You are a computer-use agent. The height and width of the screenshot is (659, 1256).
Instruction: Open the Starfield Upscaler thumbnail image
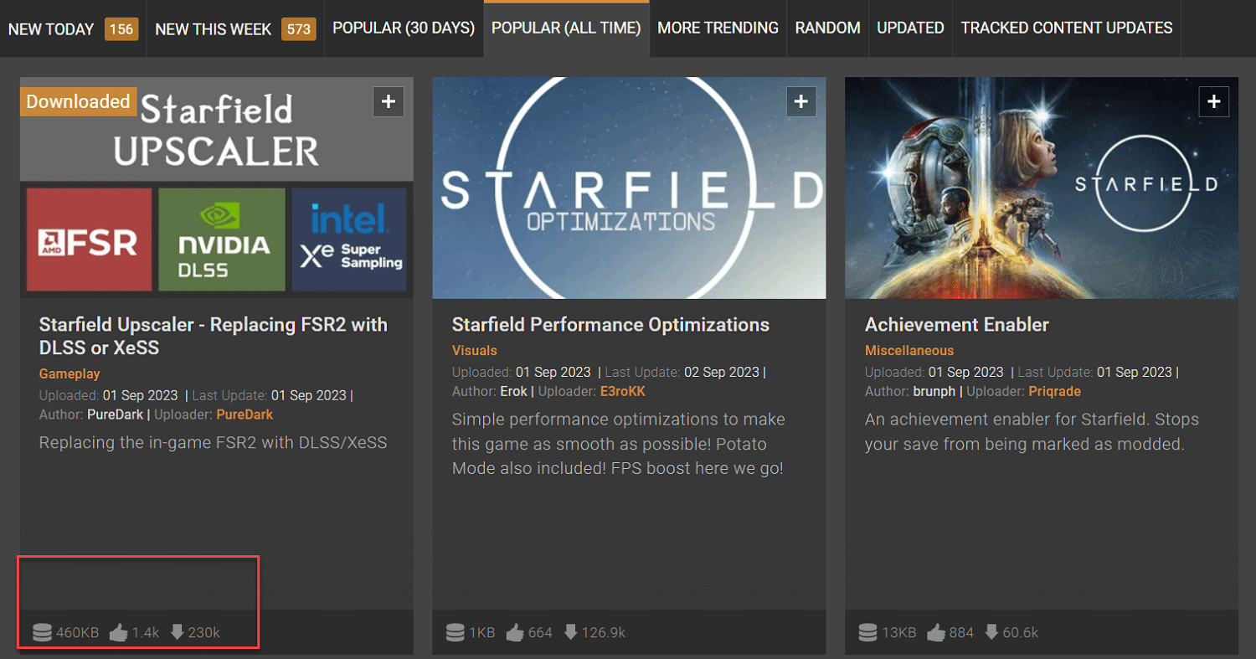[x=216, y=188]
